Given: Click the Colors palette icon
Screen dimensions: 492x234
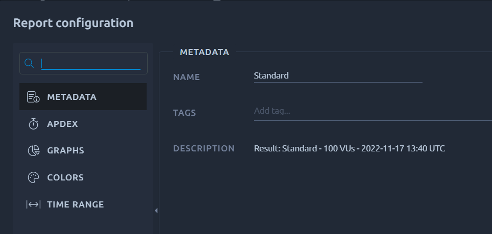Looking at the screenshot, I should tap(34, 177).
